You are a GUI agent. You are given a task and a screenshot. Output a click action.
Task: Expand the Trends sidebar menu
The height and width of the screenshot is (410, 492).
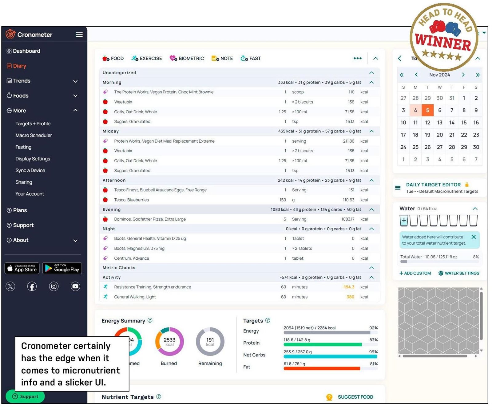point(75,81)
